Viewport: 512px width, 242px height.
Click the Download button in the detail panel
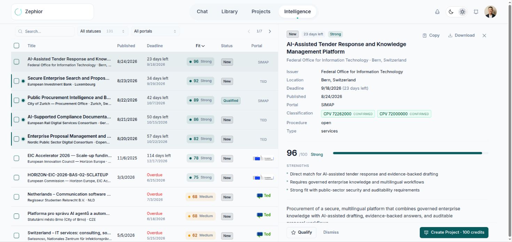point(461,35)
